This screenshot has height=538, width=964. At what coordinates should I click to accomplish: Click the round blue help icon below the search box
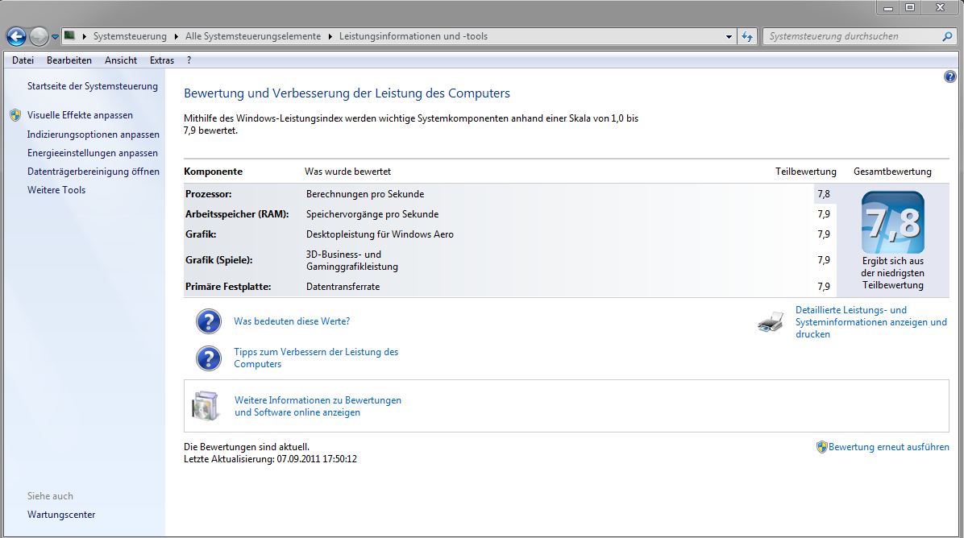coord(949,77)
